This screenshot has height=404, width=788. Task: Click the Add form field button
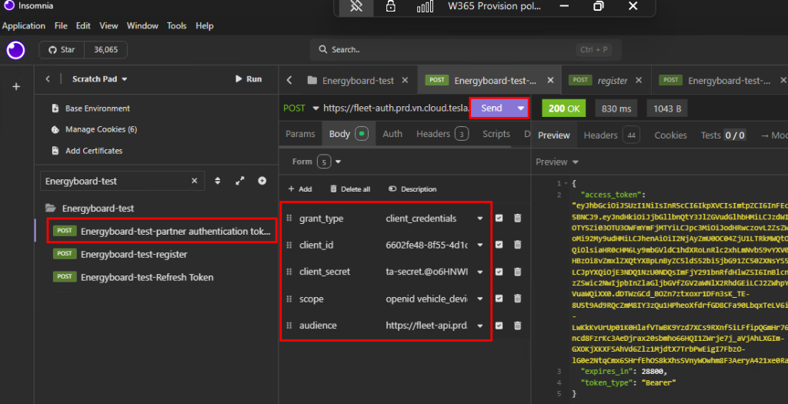(x=300, y=189)
